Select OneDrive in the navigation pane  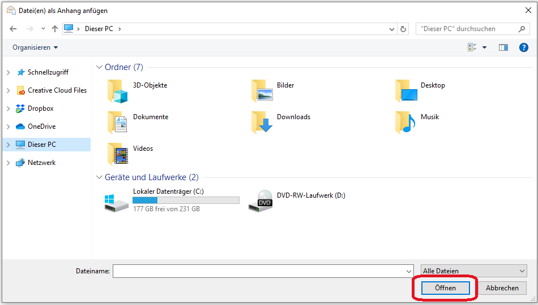pos(41,127)
